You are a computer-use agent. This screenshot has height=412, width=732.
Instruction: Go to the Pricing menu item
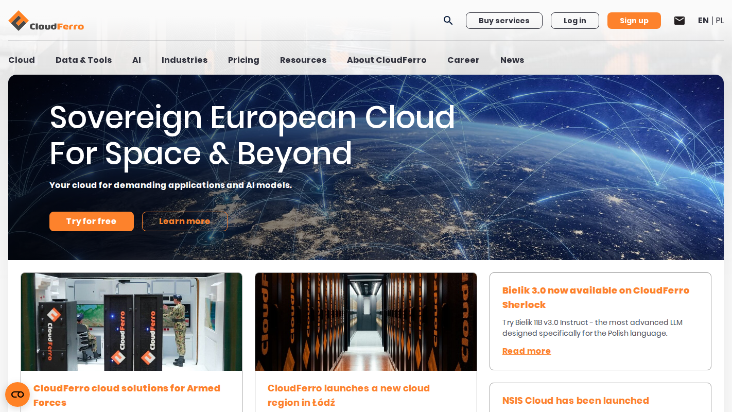click(x=243, y=60)
